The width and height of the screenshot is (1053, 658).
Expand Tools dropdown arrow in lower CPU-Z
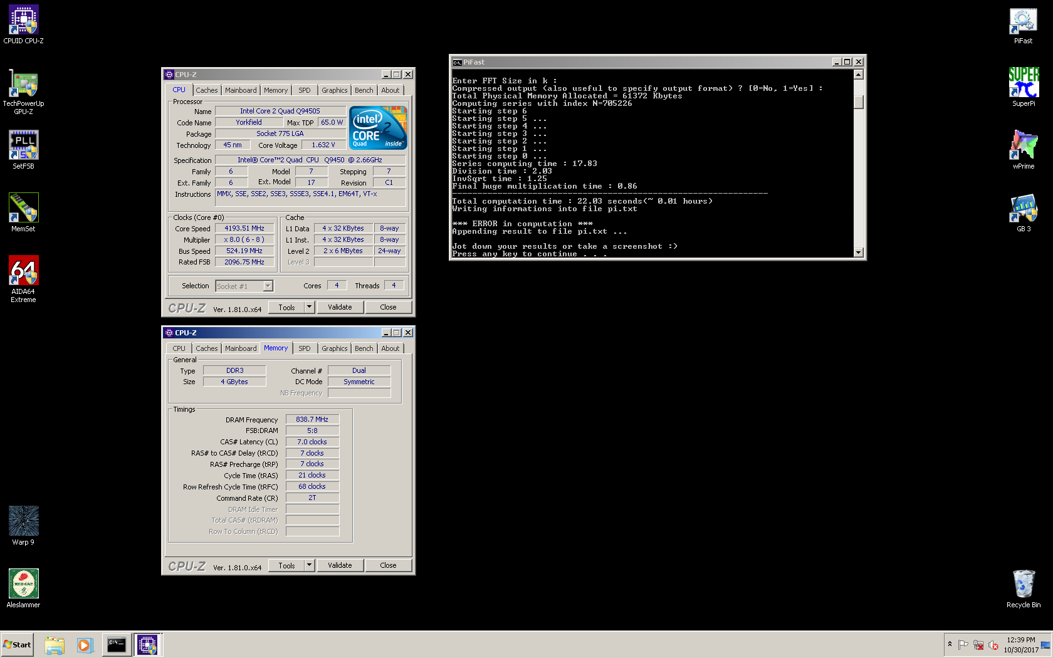point(309,565)
